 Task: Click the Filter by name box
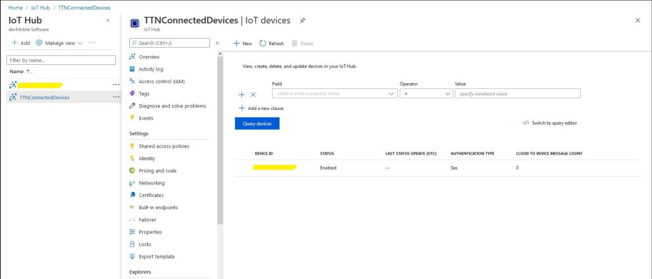(x=60, y=60)
